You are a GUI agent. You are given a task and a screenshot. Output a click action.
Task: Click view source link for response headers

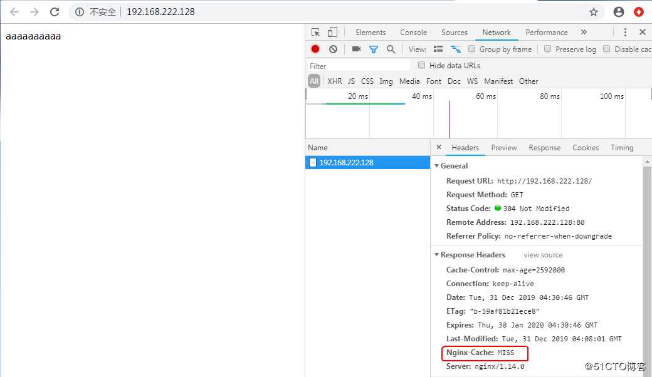point(543,254)
